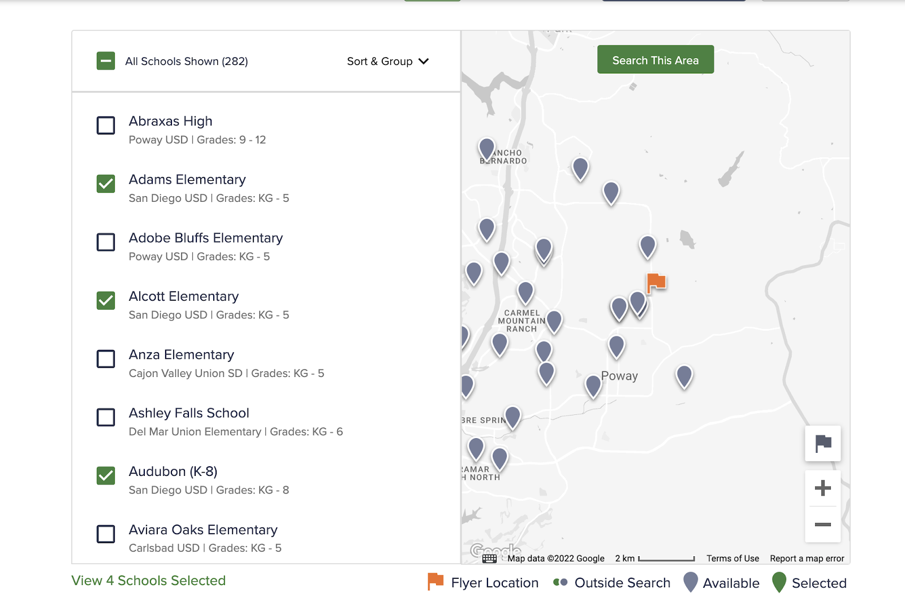Click the Outside Search legend label

click(x=622, y=583)
